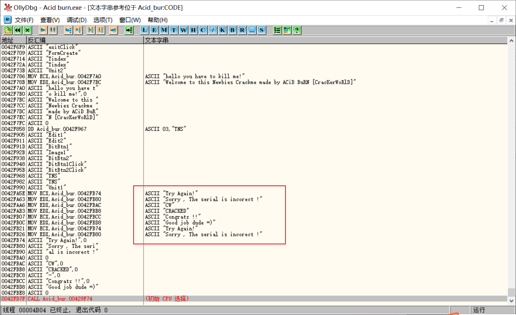Image resolution: width=516 pixels, height=315 pixels.
Task: Click the Run program play icon
Action: (43, 30)
